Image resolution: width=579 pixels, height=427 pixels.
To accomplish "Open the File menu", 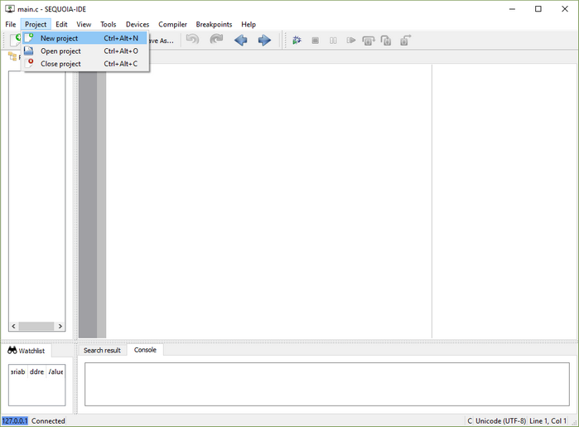I will point(10,24).
